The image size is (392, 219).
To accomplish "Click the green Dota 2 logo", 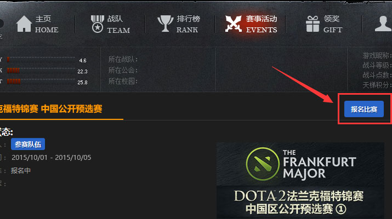I will pyautogui.click(x=263, y=164).
